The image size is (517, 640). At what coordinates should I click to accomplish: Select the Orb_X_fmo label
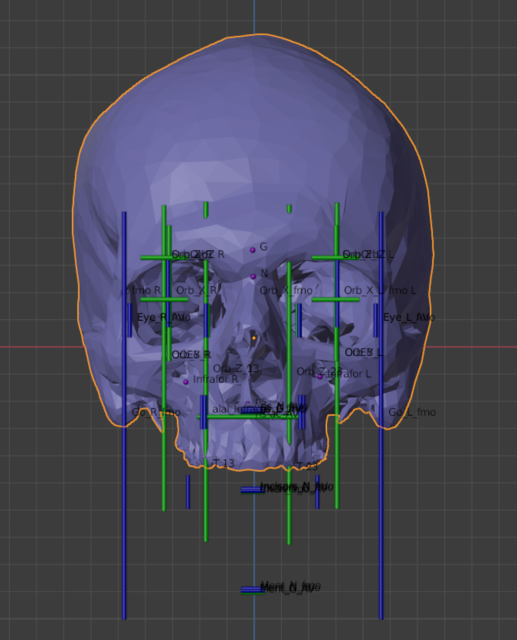tap(286, 290)
